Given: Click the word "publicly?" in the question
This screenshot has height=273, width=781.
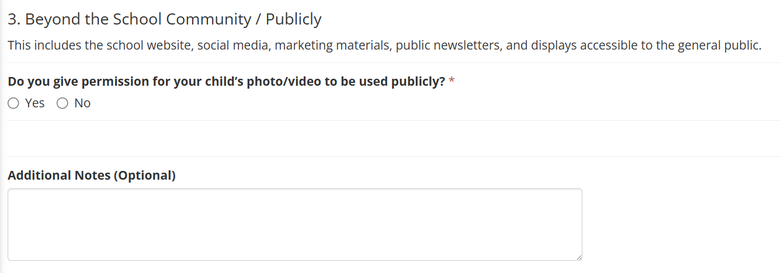Looking at the screenshot, I should click(418, 82).
